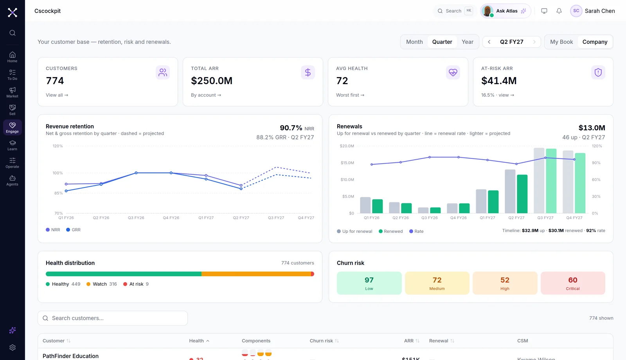This screenshot has width=626, height=360.
Task: Open Low churn risk tile
Action: (x=369, y=283)
